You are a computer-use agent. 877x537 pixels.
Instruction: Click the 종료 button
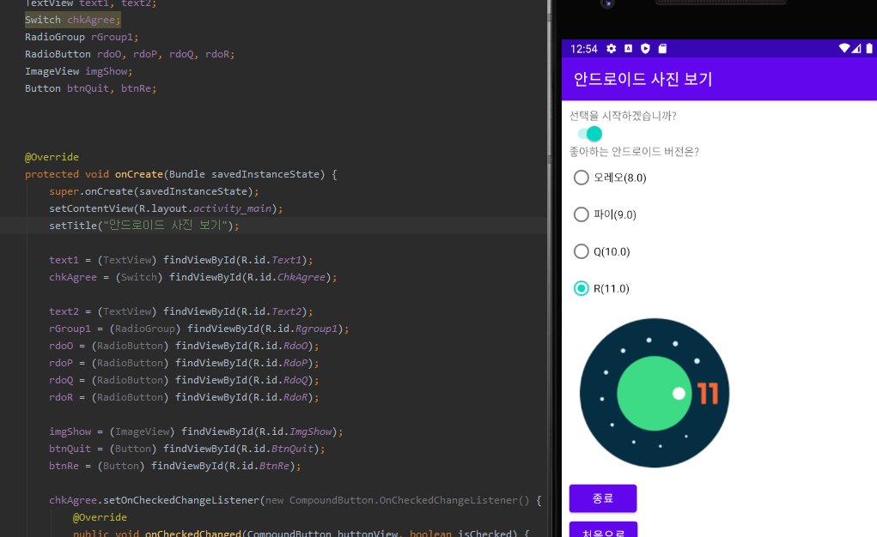(x=603, y=498)
